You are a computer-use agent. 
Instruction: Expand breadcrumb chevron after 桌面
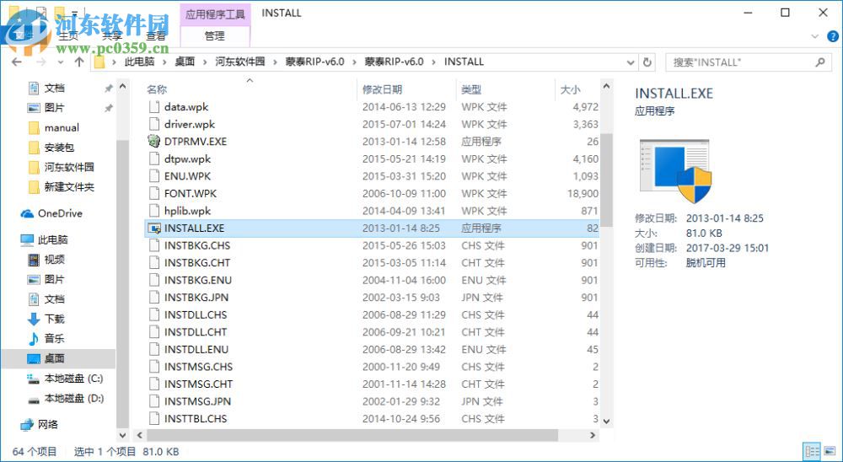(x=205, y=62)
